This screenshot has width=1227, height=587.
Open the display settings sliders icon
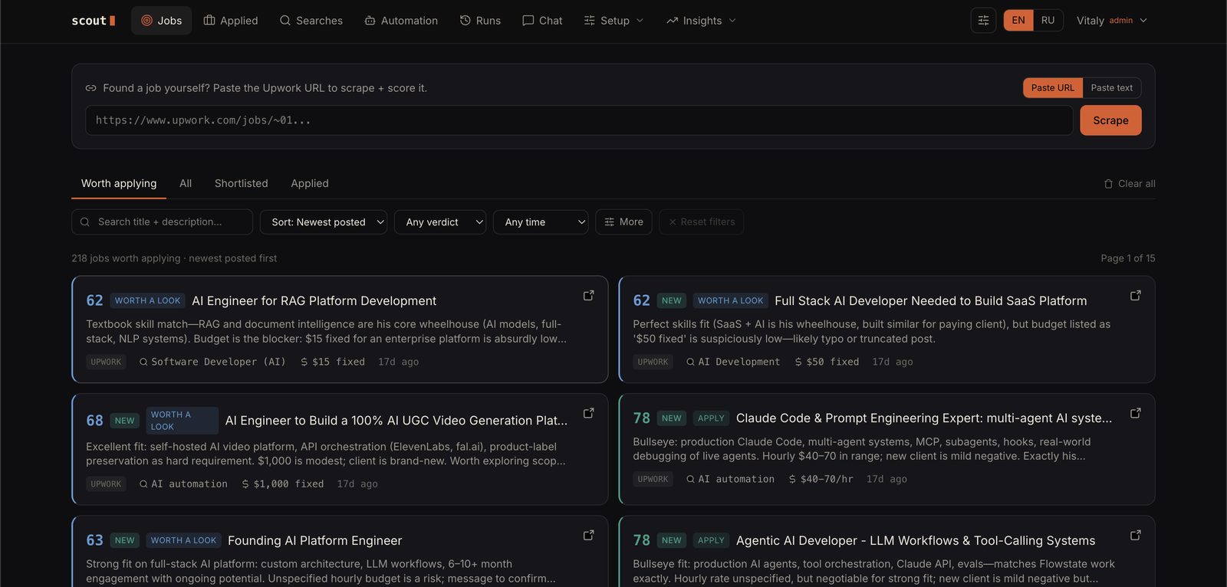983,21
